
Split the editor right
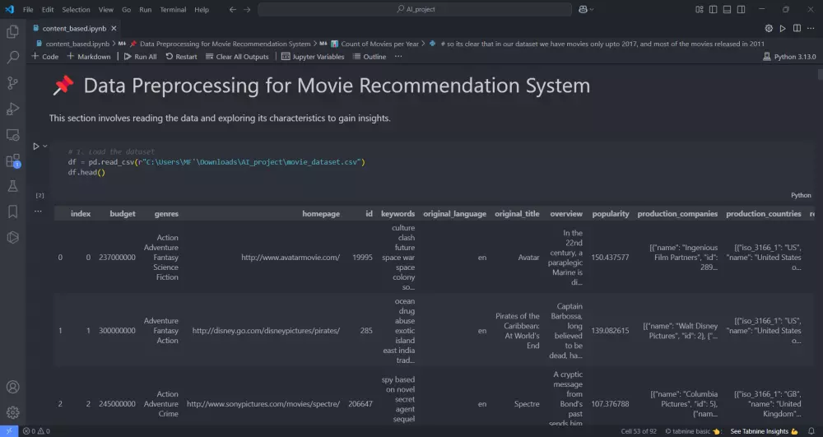[797, 28]
